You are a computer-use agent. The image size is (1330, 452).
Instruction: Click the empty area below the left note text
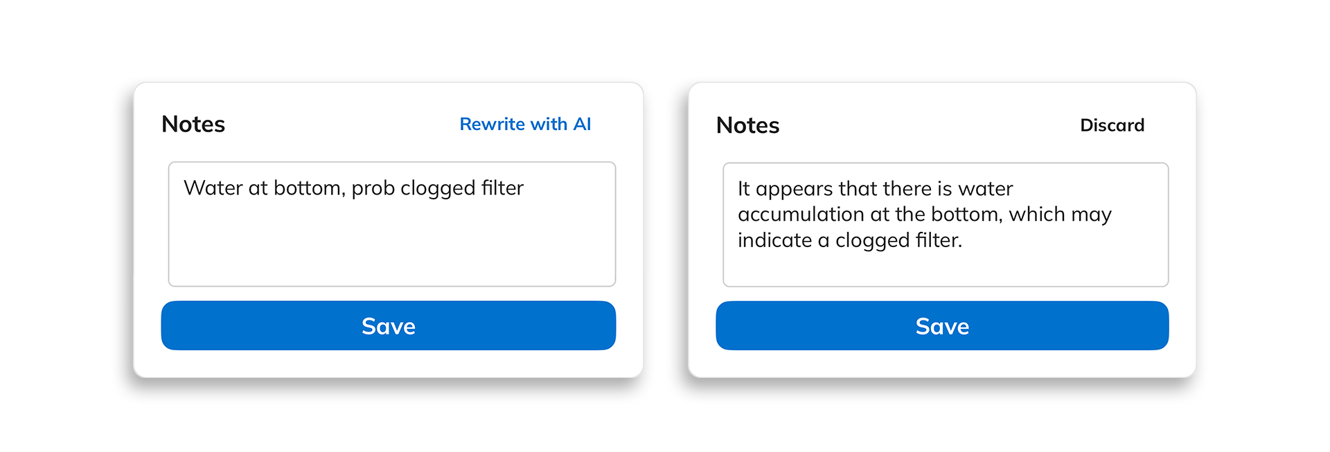tap(391, 256)
